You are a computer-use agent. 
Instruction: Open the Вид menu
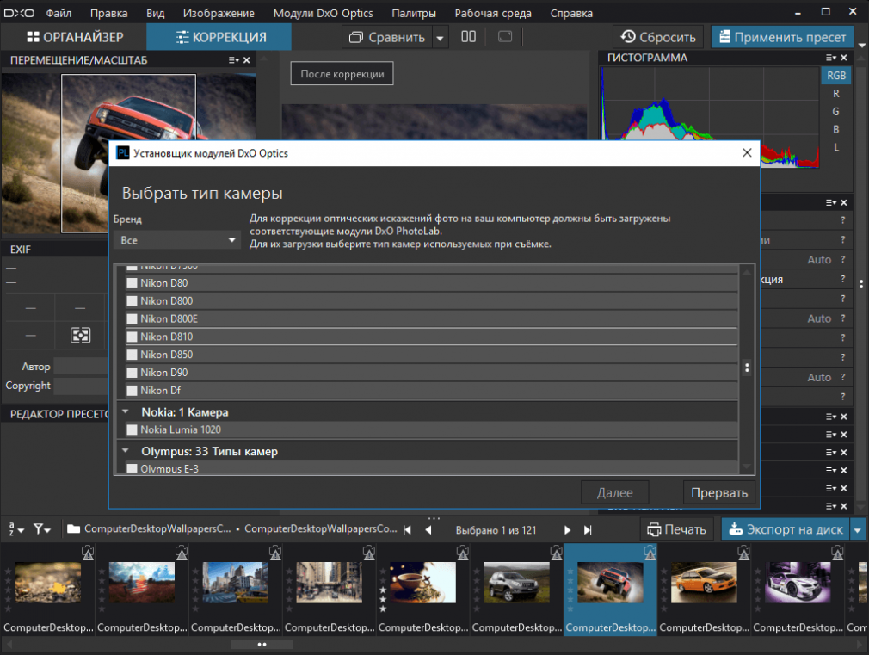pos(155,13)
